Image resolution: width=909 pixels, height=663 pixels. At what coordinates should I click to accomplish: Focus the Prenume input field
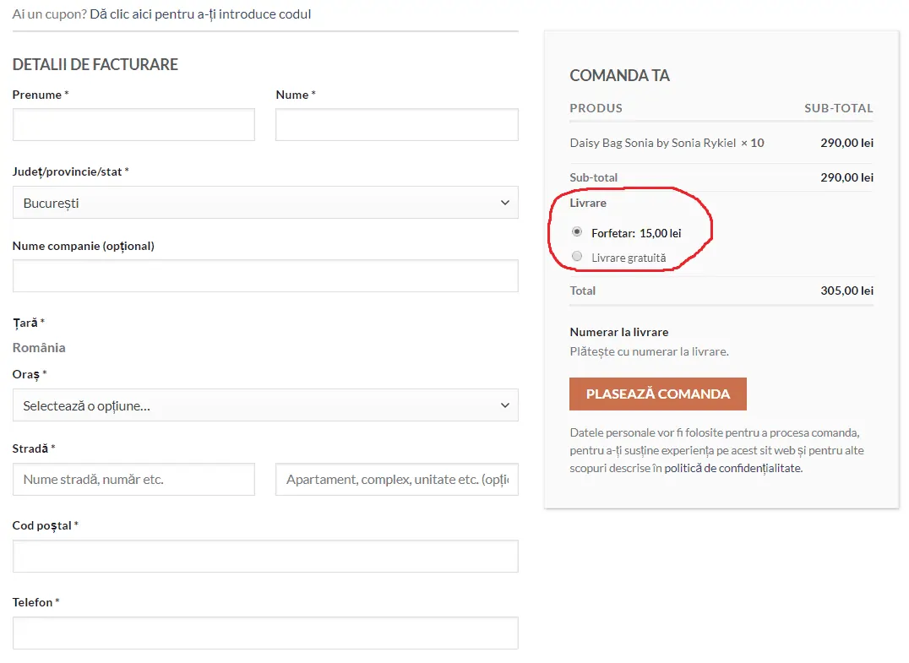coord(134,125)
